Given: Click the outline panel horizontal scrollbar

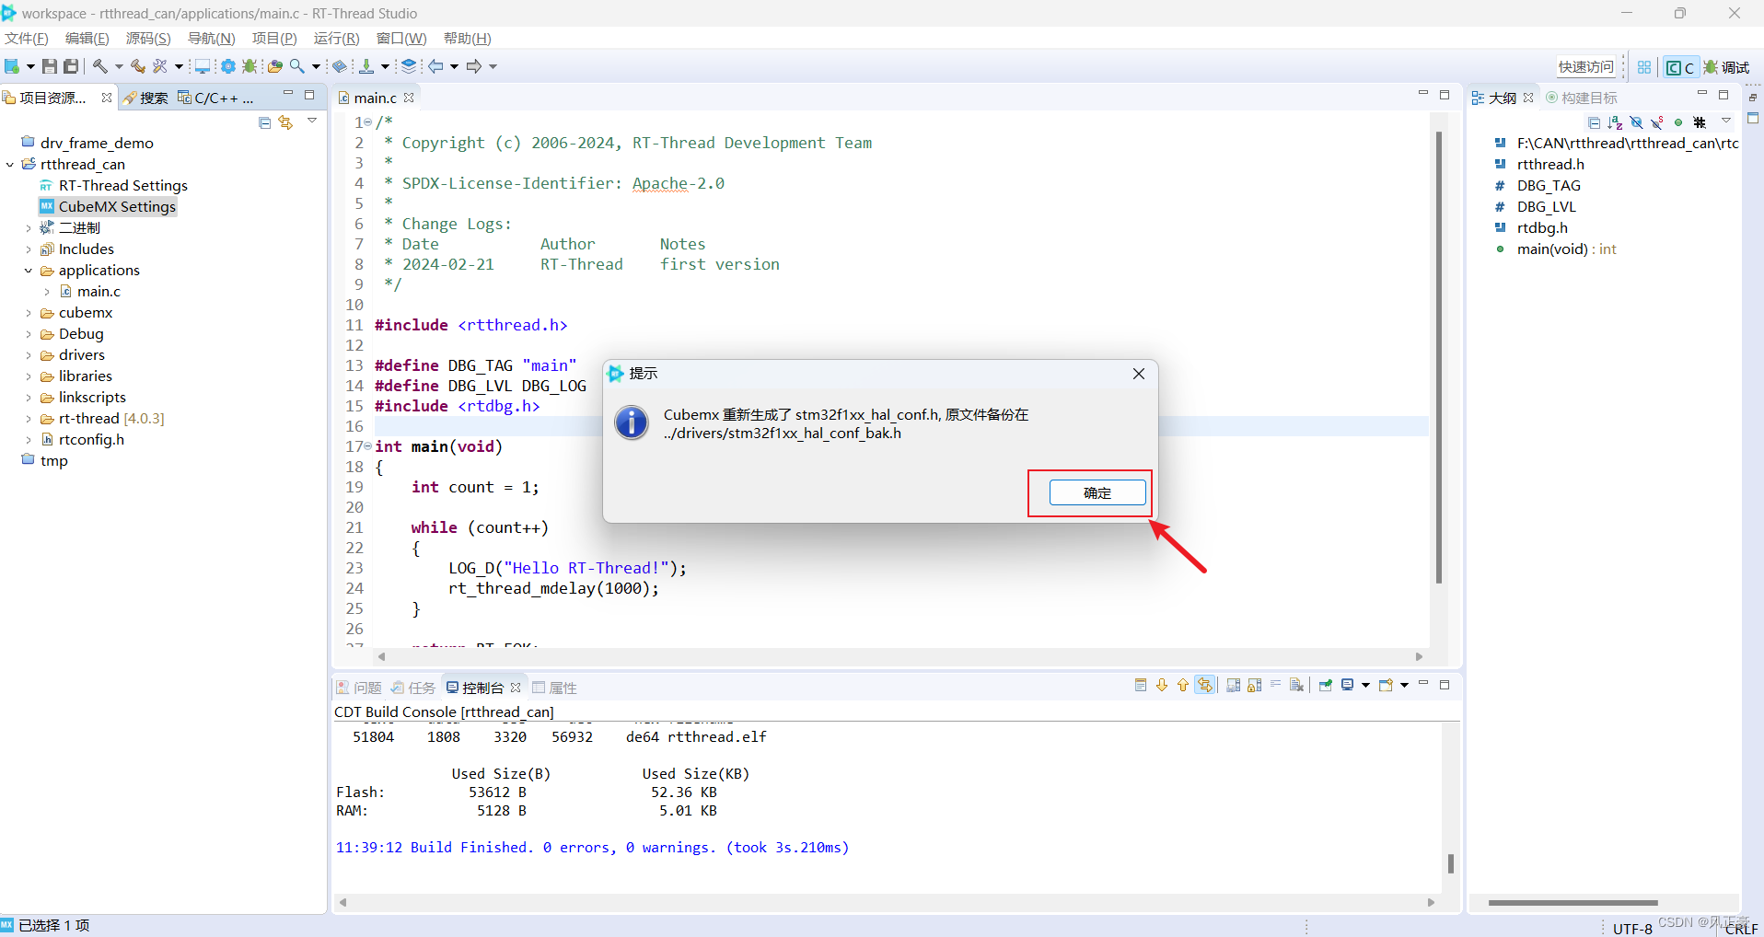Looking at the screenshot, I should (x=1573, y=903).
